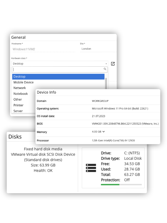The image size is (167, 223).
Task: Click the processor value i9-12900
Action: (113, 140)
